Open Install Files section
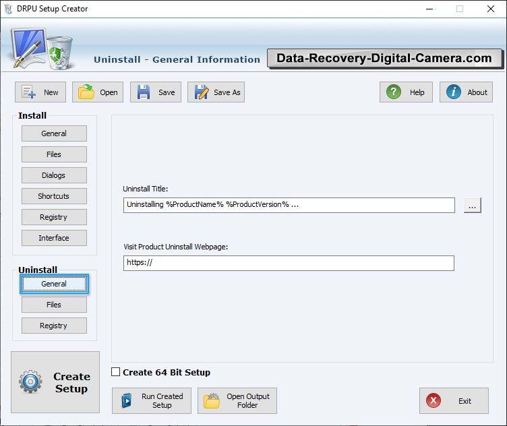Screen dimensions: 507x426 coord(54,154)
